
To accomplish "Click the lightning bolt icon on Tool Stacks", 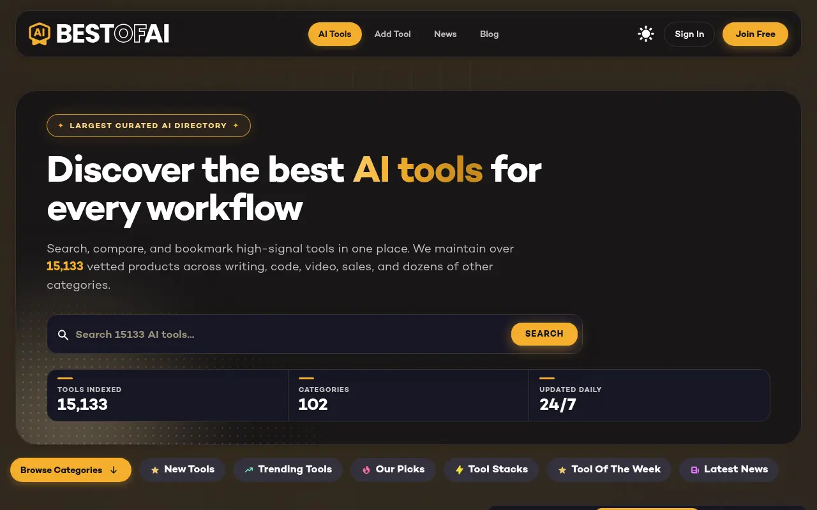I will click(459, 470).
